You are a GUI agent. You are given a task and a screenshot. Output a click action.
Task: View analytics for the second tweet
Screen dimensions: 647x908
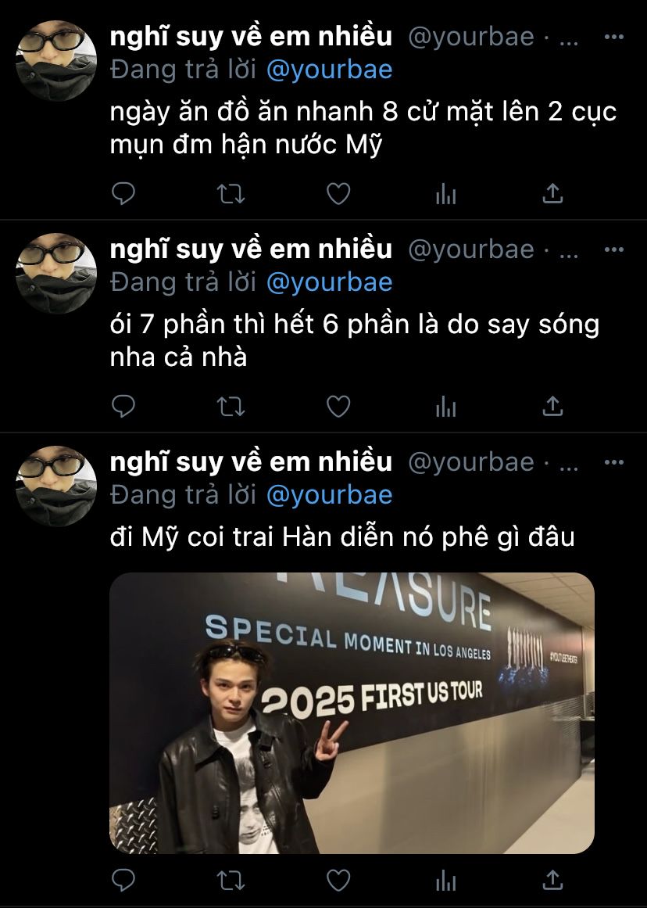point(445,406)
